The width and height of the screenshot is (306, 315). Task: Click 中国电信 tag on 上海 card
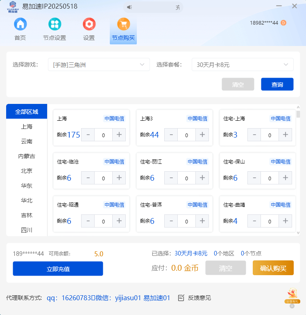point(114,119)
